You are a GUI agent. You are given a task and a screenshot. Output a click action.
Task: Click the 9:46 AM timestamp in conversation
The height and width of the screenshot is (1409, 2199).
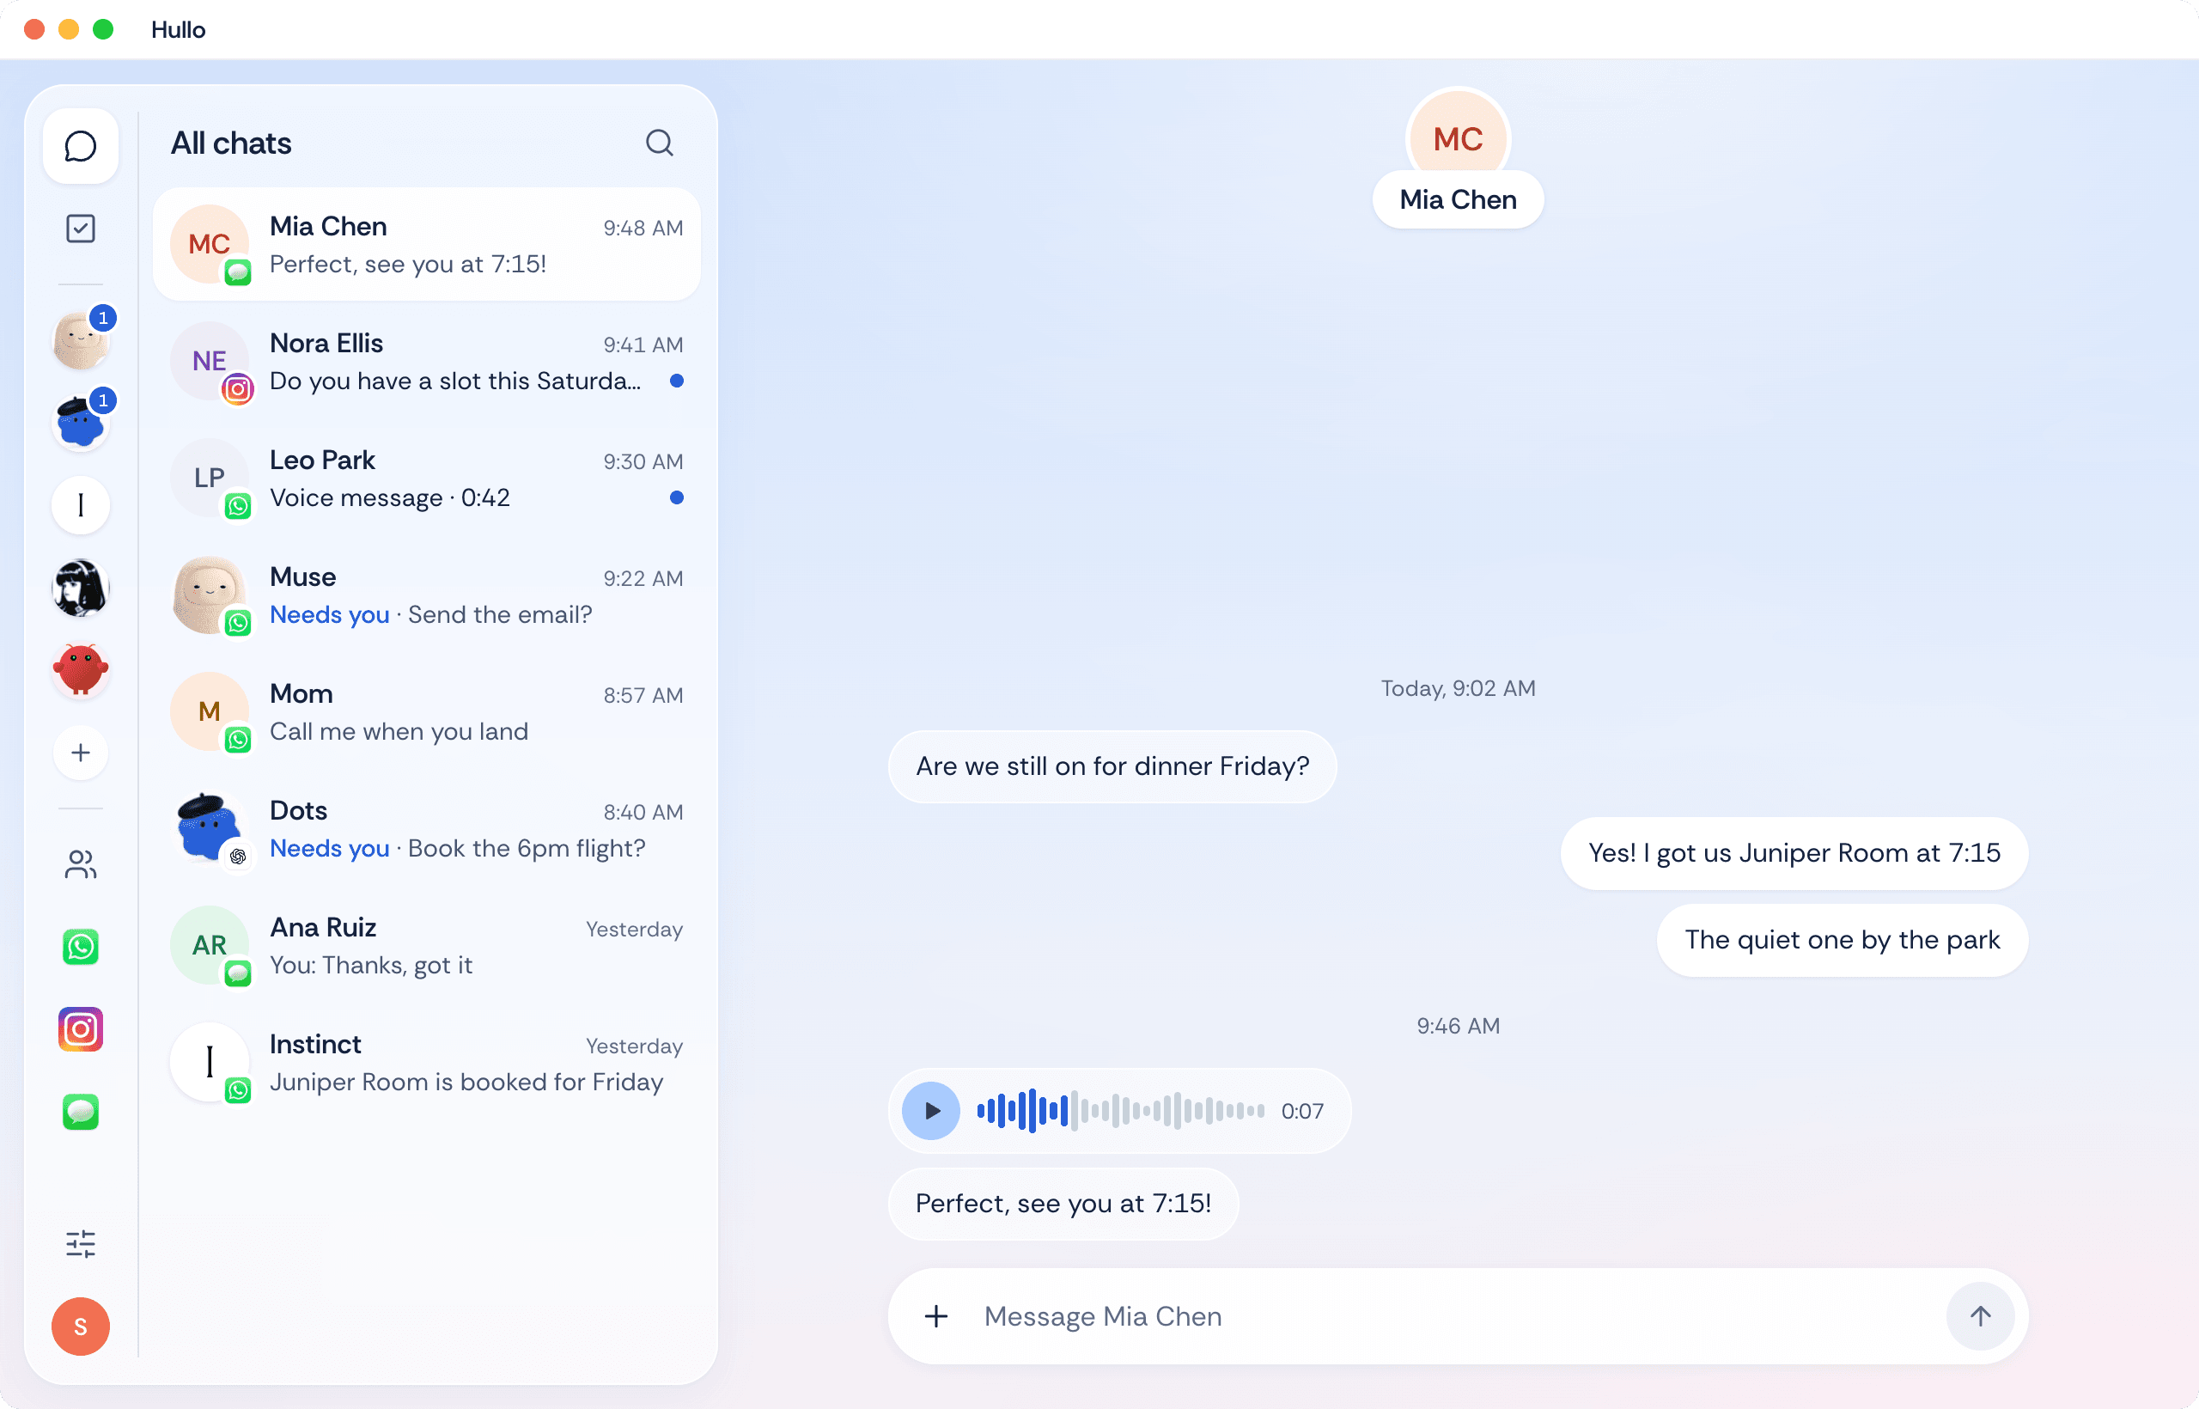tap(1458, 1027)
